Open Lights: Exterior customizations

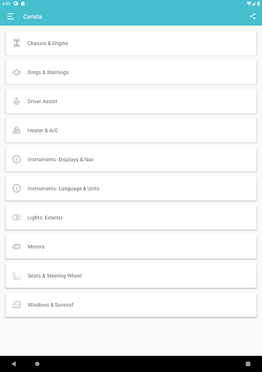click(131, 217)
